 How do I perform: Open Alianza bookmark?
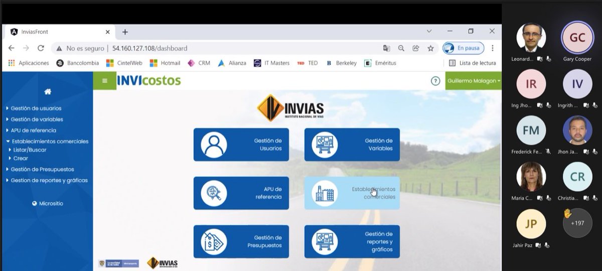[x=232, y=63]
